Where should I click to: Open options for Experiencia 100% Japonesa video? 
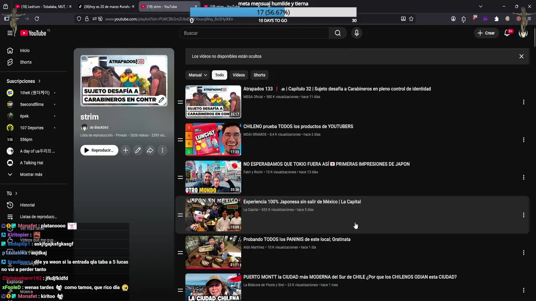coord(523,215)
